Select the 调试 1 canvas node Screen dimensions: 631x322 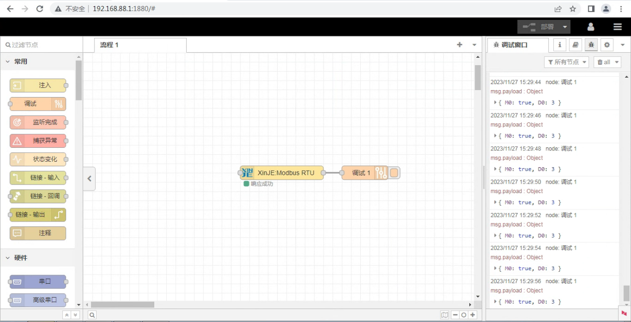[x=365, y=173]
